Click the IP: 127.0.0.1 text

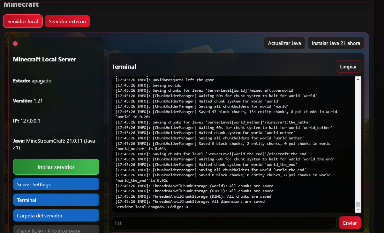26,121
